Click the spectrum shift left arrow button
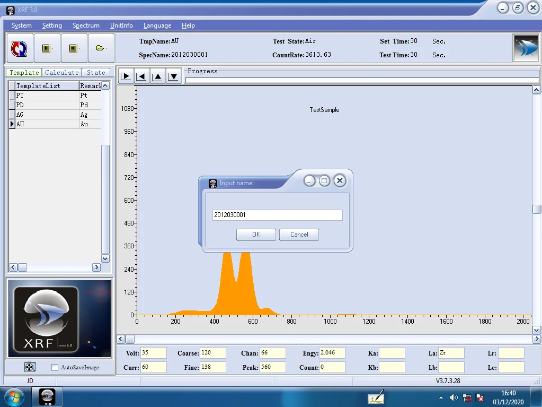The image size is (542, 407). coord(141,76)
